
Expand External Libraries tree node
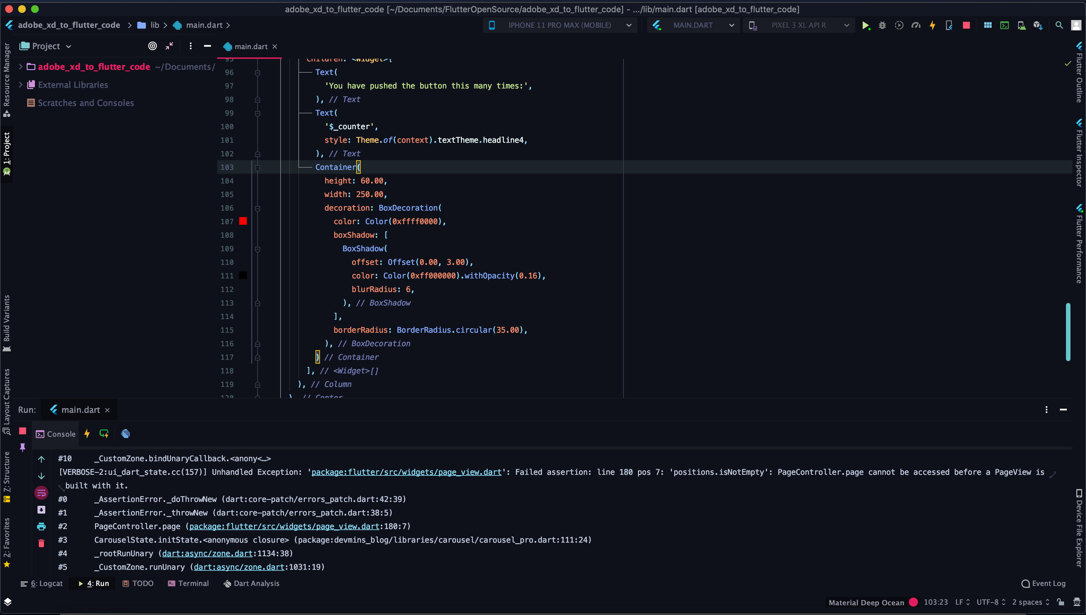(x=20, y=85)
